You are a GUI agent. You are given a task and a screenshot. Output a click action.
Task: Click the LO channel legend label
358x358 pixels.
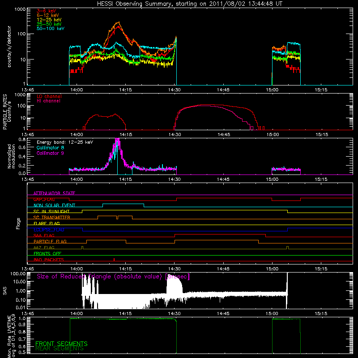coord(49,96)
